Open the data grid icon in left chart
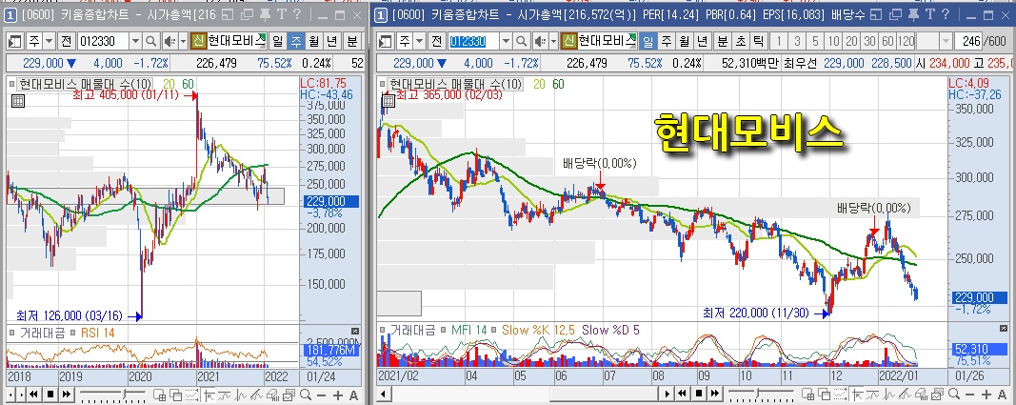Screen dimensions: 1016x405 point(18,100)
